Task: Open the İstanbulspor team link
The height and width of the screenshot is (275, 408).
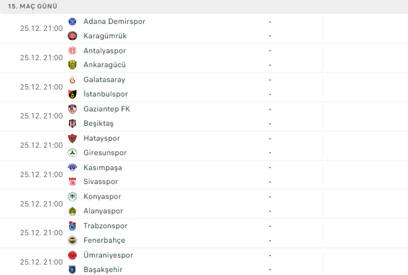Action: 105,94
